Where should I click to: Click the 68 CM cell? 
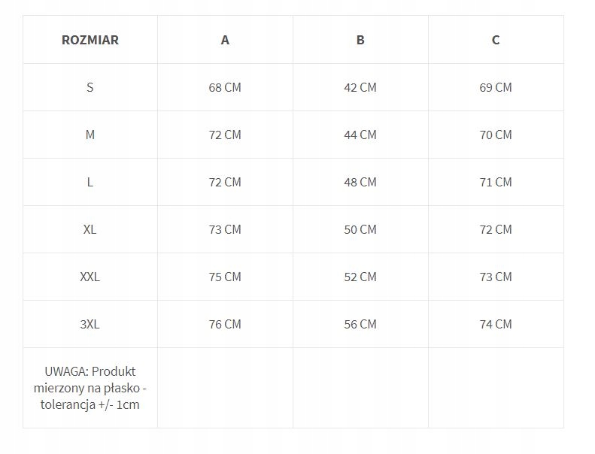(x=225, y=87)
